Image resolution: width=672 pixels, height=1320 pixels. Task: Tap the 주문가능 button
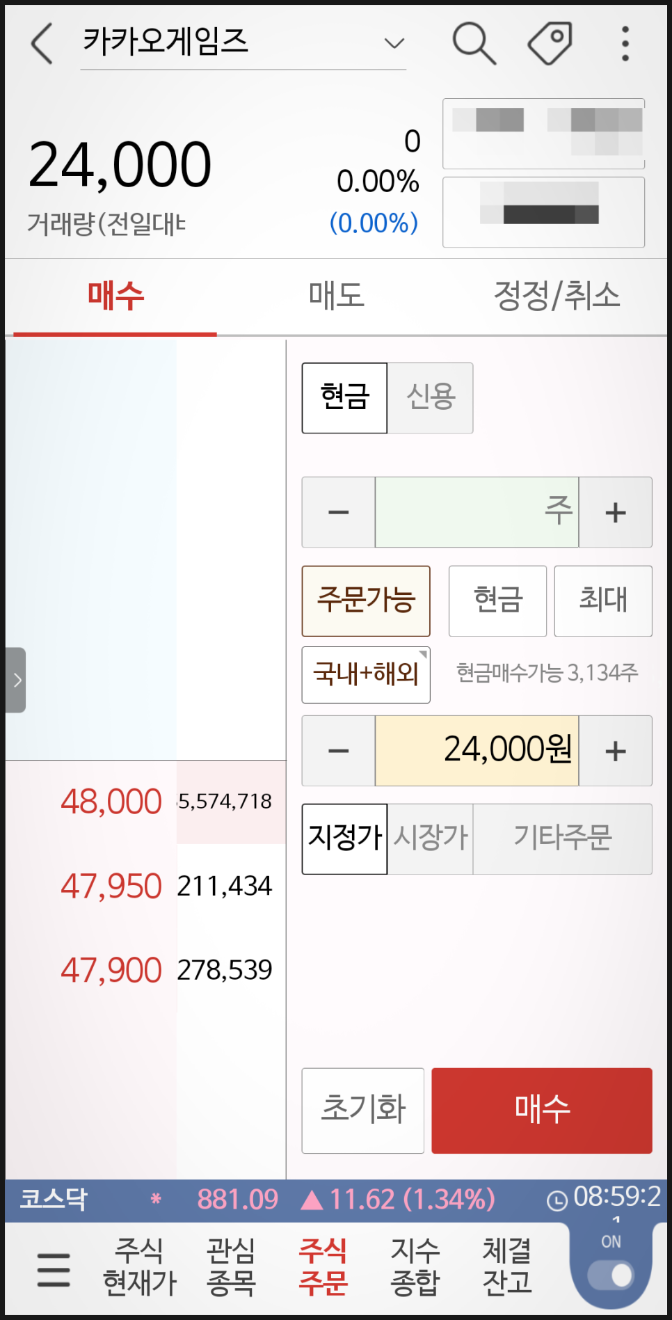(366, 601)
